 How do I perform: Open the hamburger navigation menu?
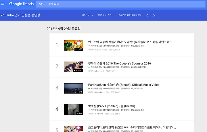click(x=3, y=4)
